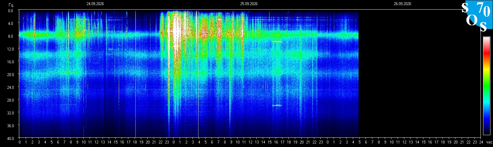Click the 8.0 frequency axis label

pyautogui.click(x=10, y=36)
